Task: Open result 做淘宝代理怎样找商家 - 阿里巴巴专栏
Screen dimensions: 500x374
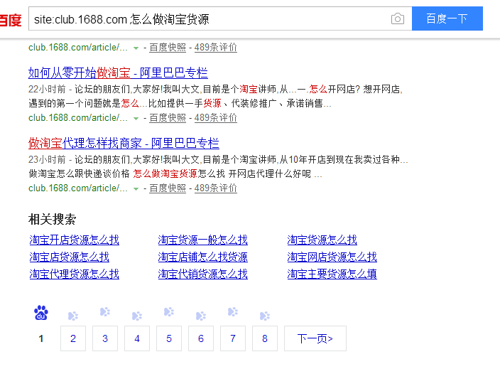Action: (124, 143)
